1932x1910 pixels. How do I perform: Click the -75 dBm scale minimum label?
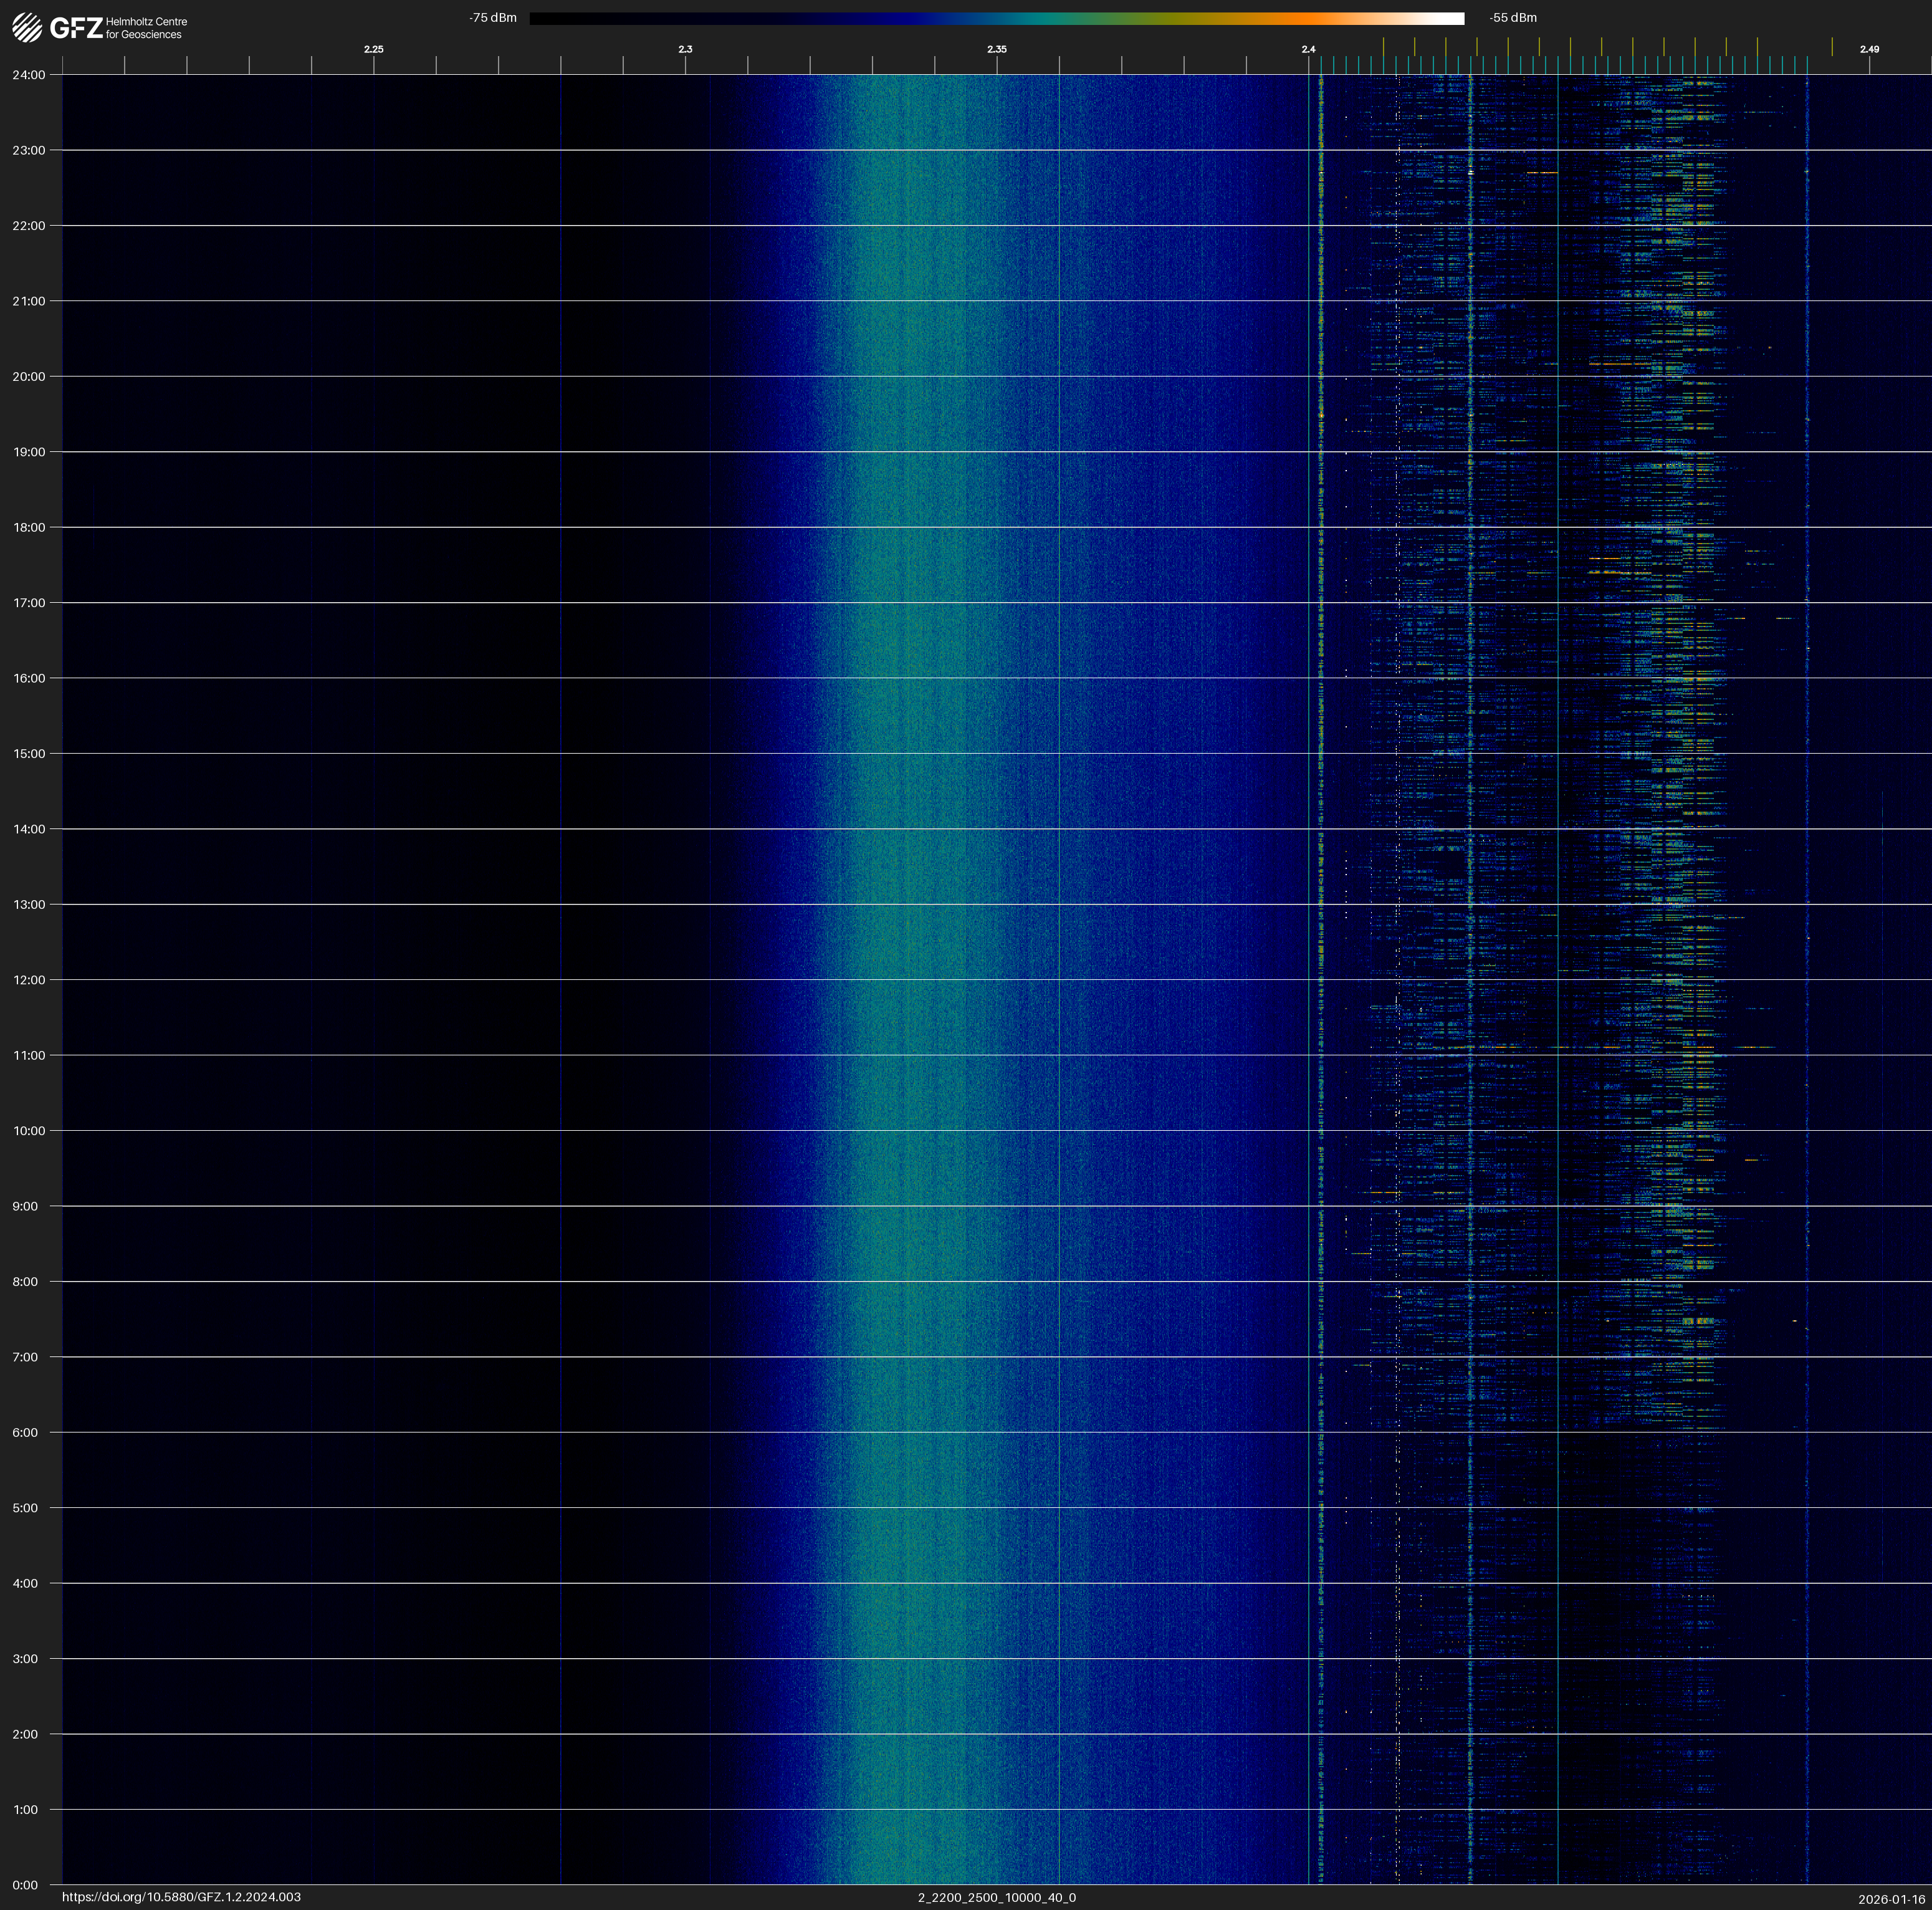click(x=493, y=18)
